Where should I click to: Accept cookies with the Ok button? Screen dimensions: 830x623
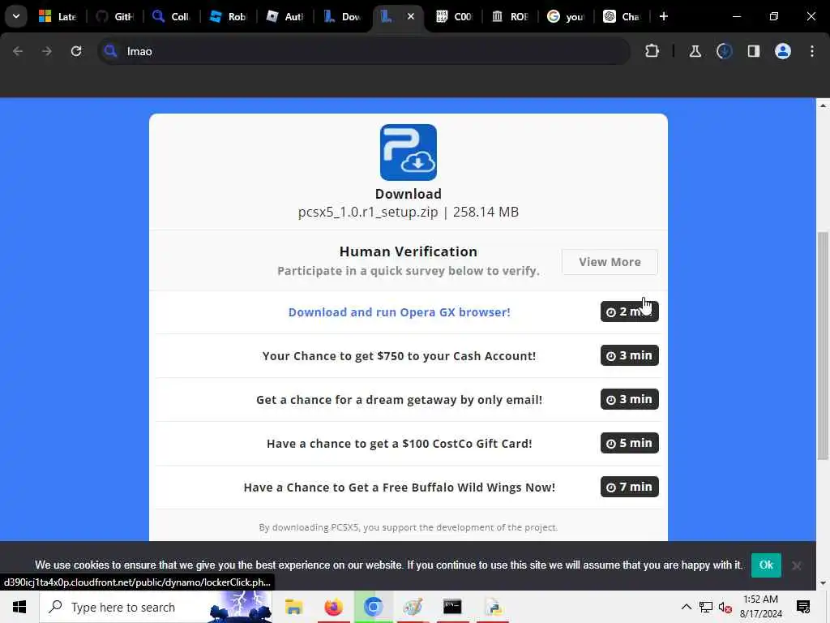pyautogui.click(x=766, y=565)
